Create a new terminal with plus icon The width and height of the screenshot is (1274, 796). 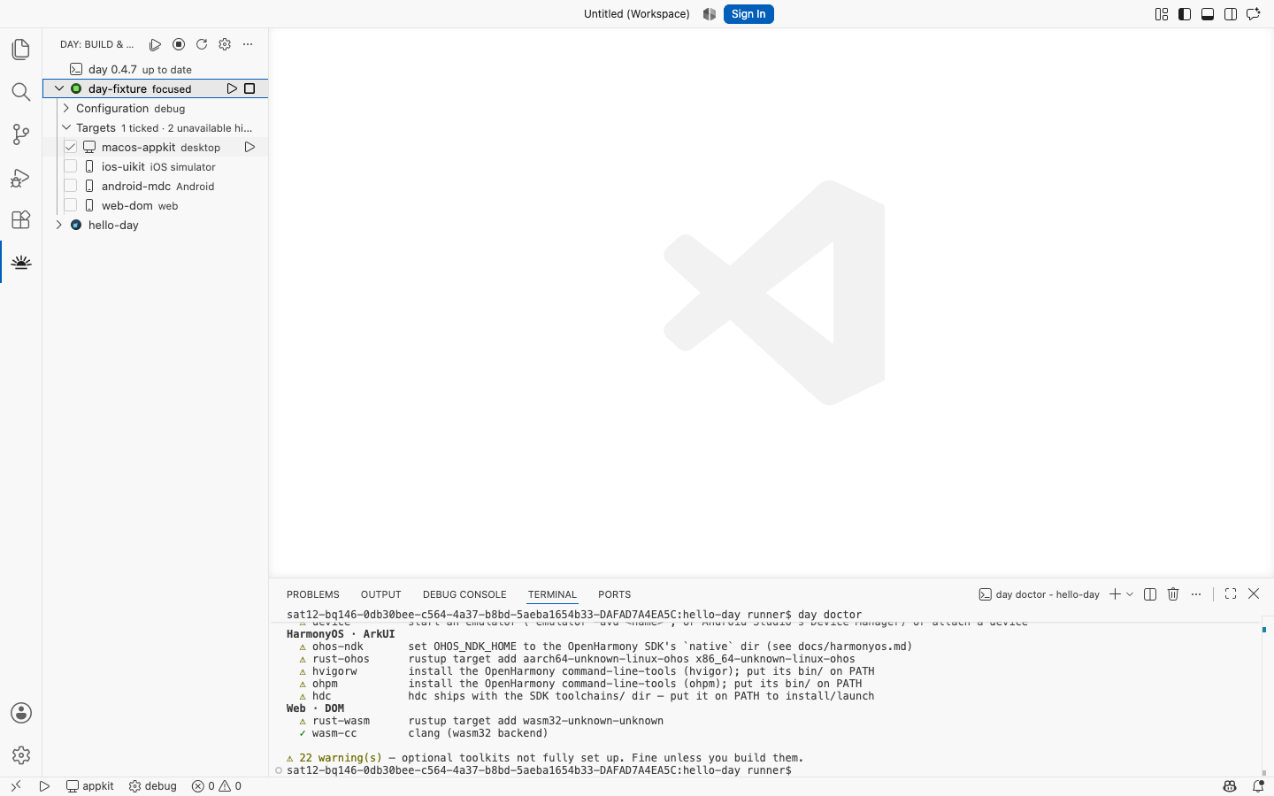[x=1115, y=594]
